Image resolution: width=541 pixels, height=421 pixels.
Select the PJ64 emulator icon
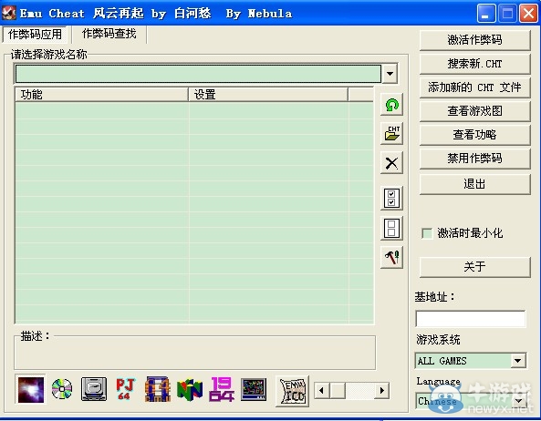point(126,389)
